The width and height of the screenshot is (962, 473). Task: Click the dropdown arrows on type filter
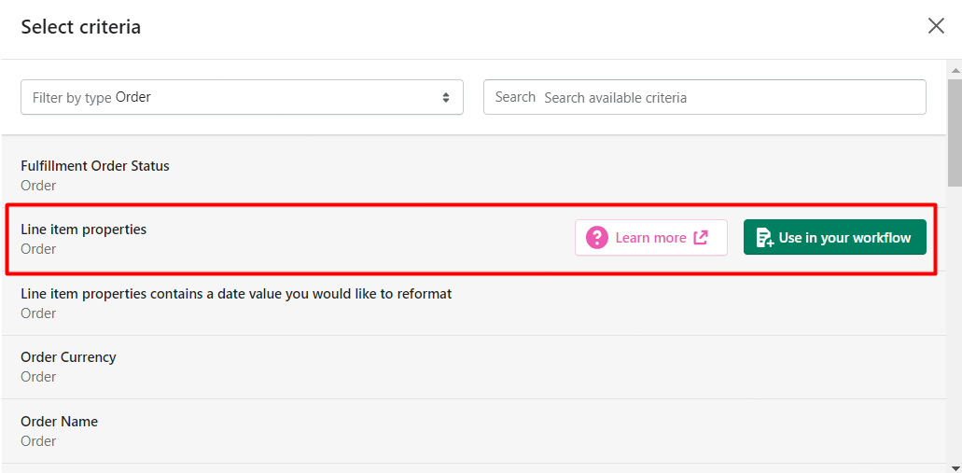446,97
